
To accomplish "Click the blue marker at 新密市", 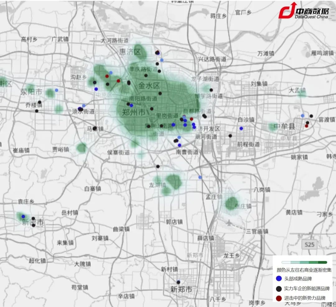I will pos(23,216).
